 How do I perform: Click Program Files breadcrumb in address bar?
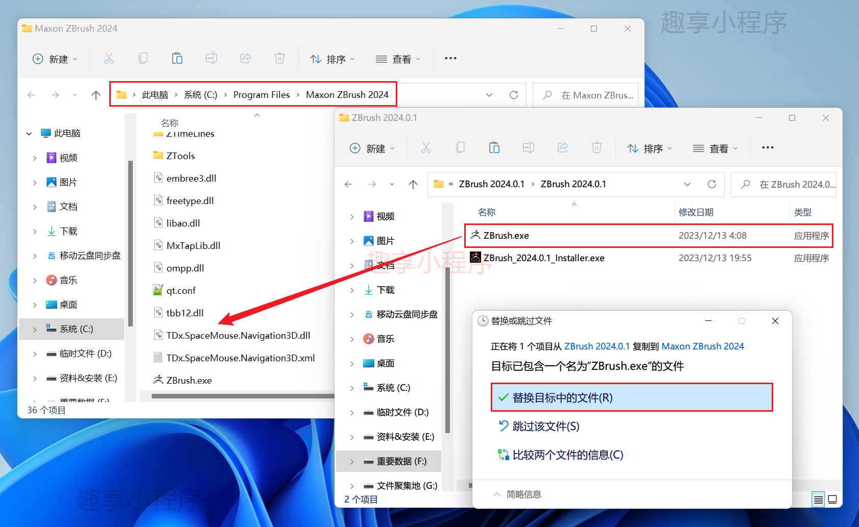[x=261, y=95]
